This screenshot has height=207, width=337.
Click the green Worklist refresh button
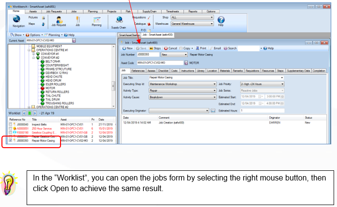(30, 113)
